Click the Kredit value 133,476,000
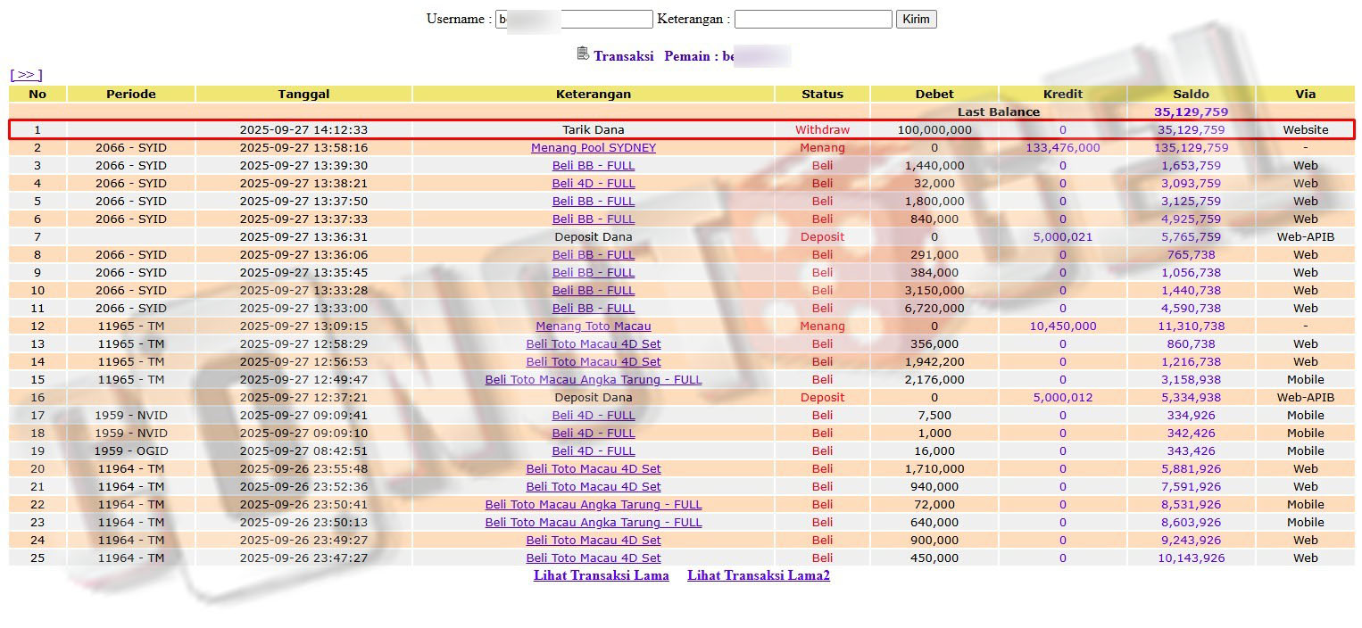 tap(1062, 147)
